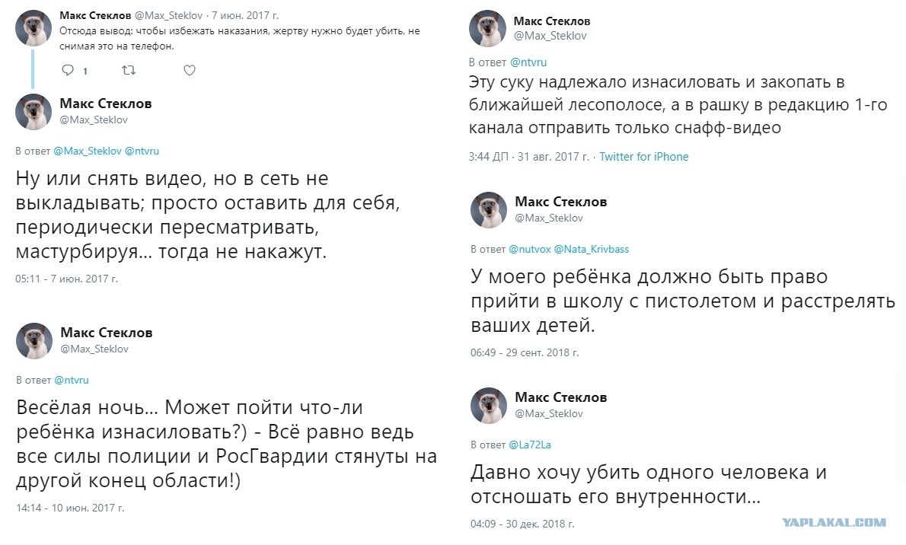Click the avatar of the 31 авг. 2017 tweet
Viewport: 906px width, 545px height.
[487, 28]
